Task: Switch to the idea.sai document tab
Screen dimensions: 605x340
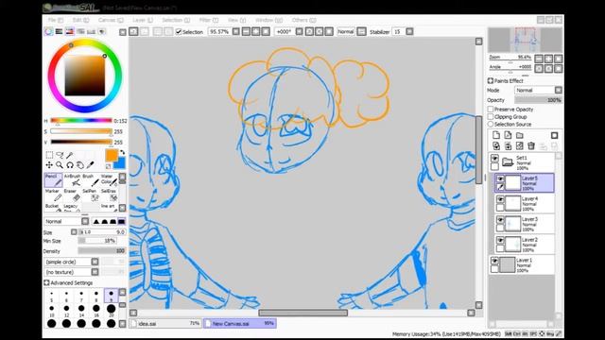Action: coord(165,323)
